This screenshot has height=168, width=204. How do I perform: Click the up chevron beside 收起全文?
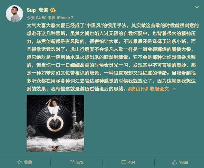(174, 89)
